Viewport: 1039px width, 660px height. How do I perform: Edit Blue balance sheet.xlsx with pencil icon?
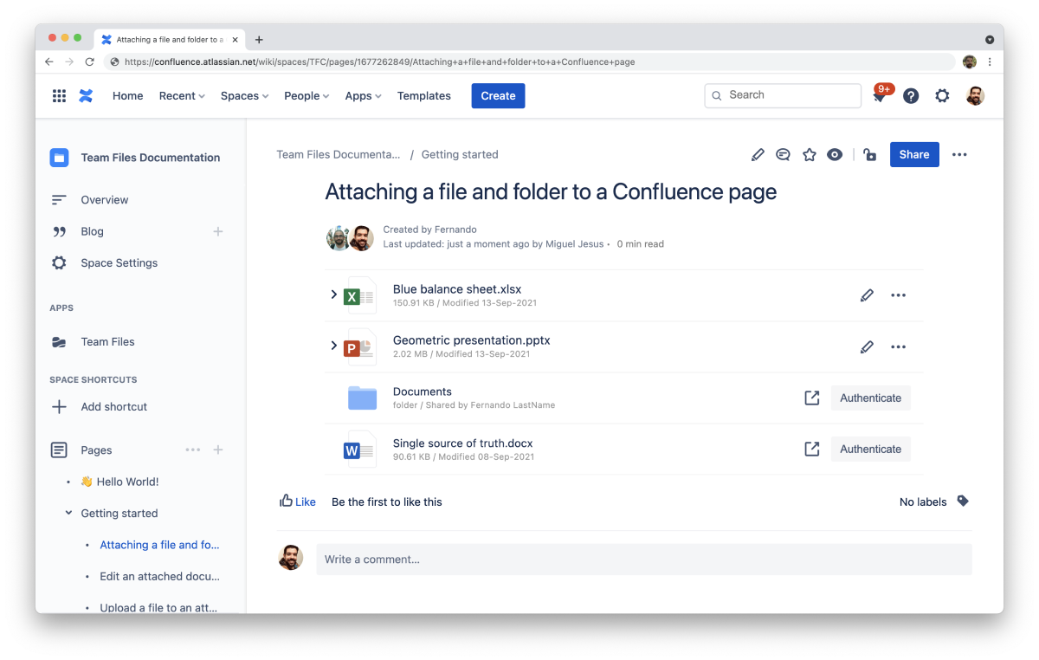pos(867,296)
